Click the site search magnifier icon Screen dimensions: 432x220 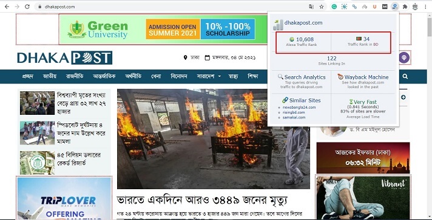405,77
